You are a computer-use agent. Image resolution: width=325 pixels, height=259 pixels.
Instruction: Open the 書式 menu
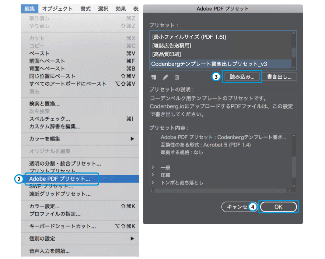85,9
